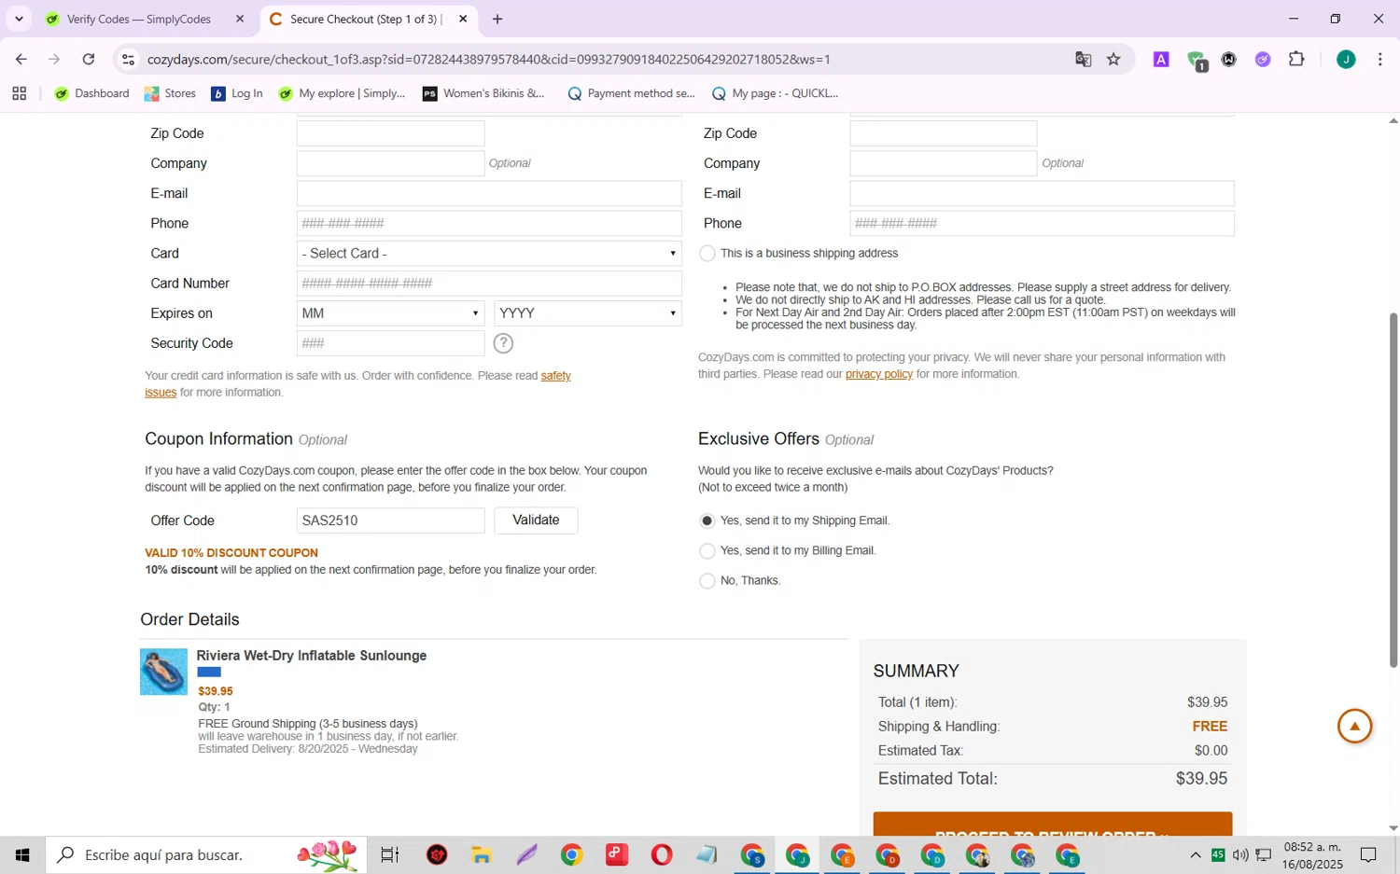Viewport: 1400px width, 874px height.
Task: Close the Verify Codes tab
Action: tap(240, 19)
